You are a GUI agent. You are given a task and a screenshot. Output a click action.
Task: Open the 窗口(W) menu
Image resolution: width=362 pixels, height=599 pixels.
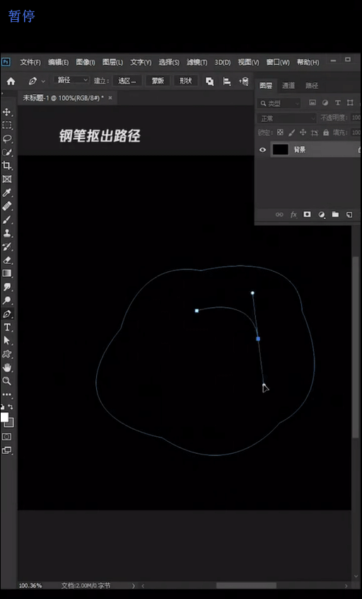(x=278, y=62)
